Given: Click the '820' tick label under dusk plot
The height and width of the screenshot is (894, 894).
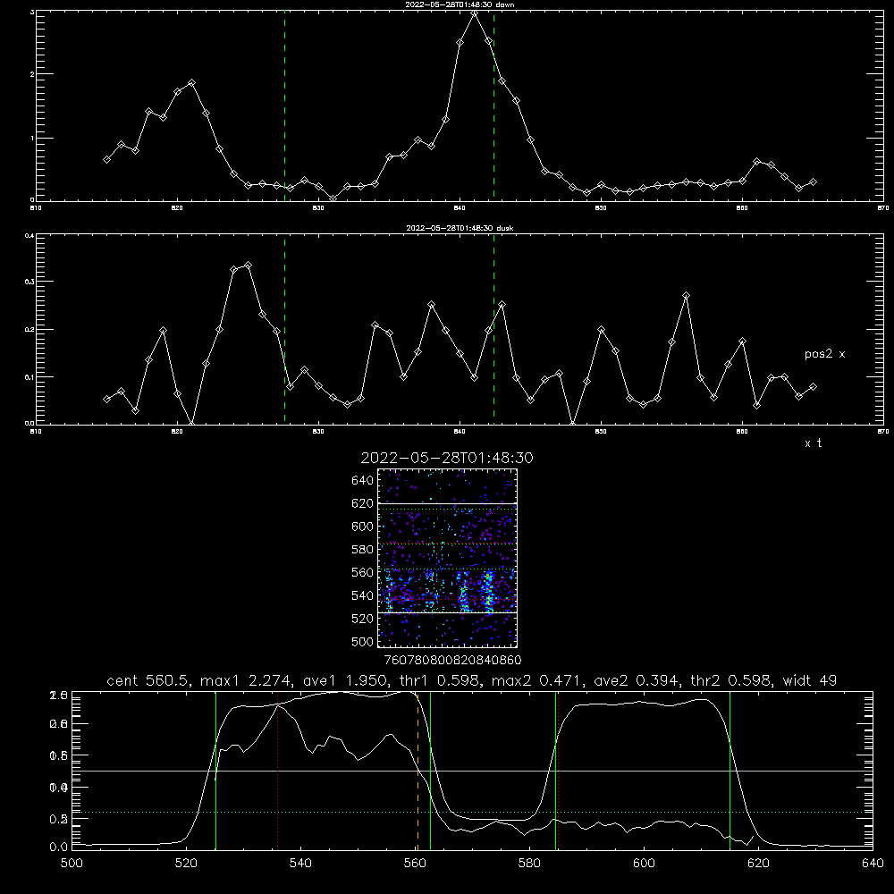Looking at the screenshot, I should click(177, 432).
